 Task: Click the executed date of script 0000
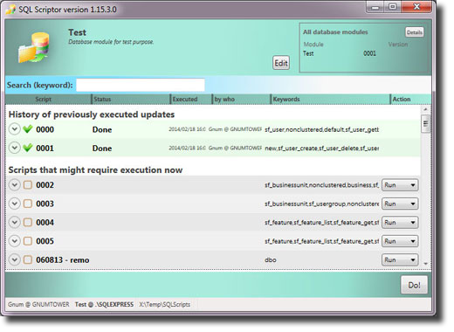pyautogui.click(x=187, y=129)
